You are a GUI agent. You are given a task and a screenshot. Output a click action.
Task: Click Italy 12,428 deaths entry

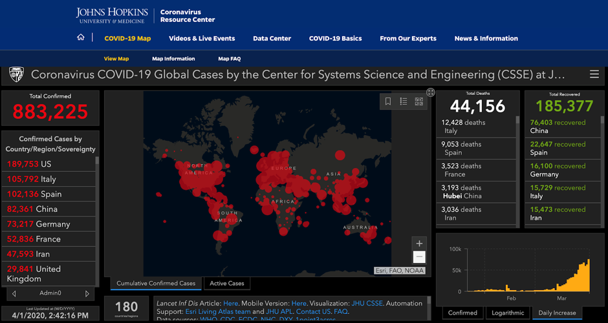(x=476, y=127)
